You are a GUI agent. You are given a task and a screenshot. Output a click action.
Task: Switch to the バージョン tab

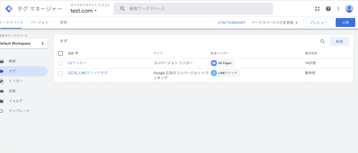click(40, 23)
